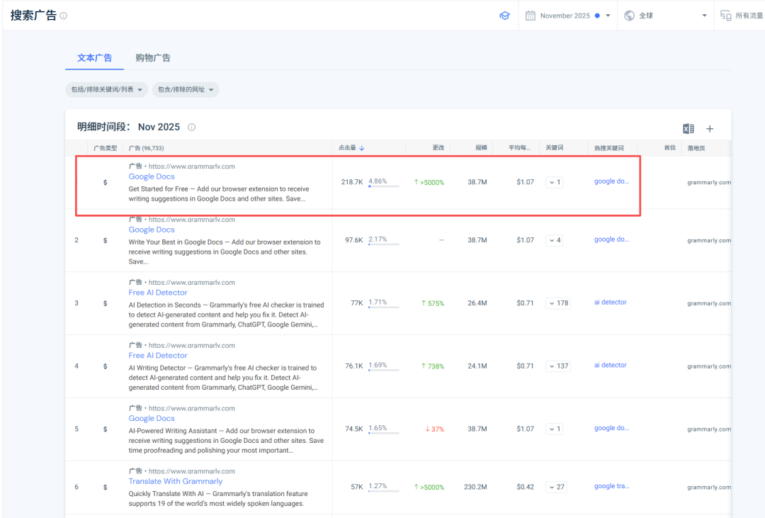
Task: Click the sort arrow on 点击量 column
Action: pos(362,148)
